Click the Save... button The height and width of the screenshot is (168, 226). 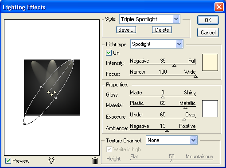coord(126,30)
